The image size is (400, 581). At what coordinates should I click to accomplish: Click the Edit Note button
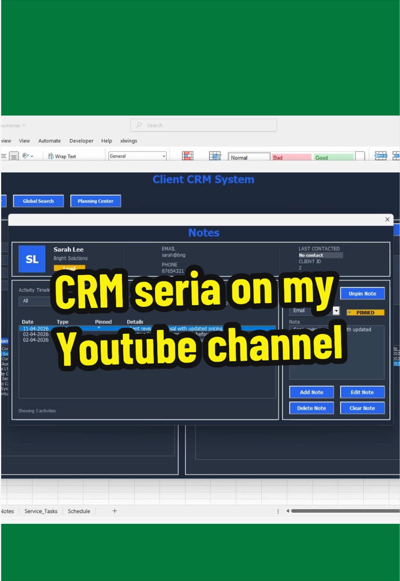click(362, 392)
